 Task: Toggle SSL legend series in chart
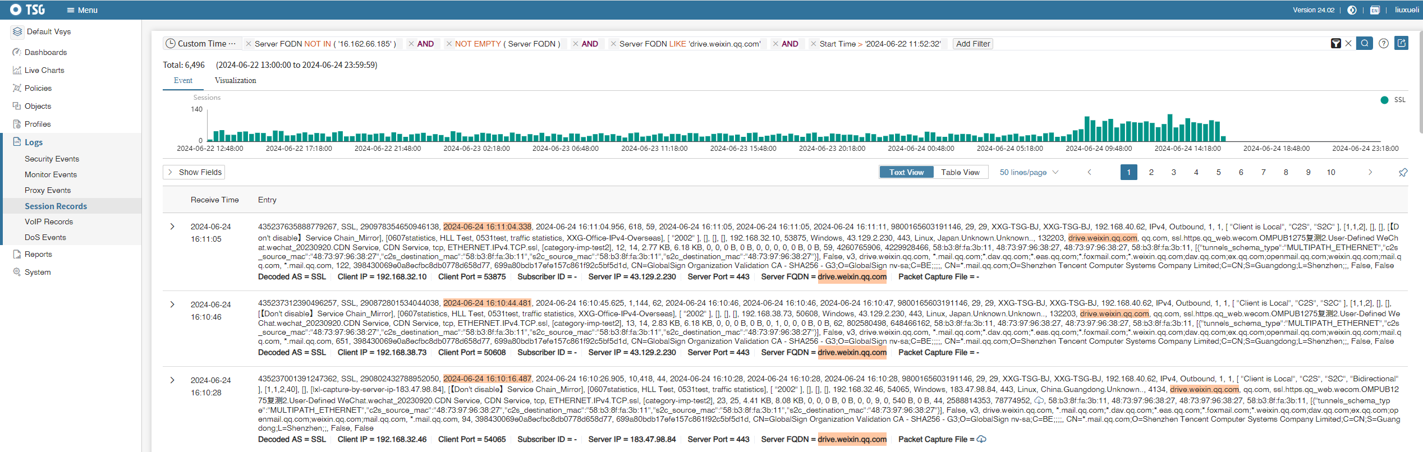(1393, 100)
